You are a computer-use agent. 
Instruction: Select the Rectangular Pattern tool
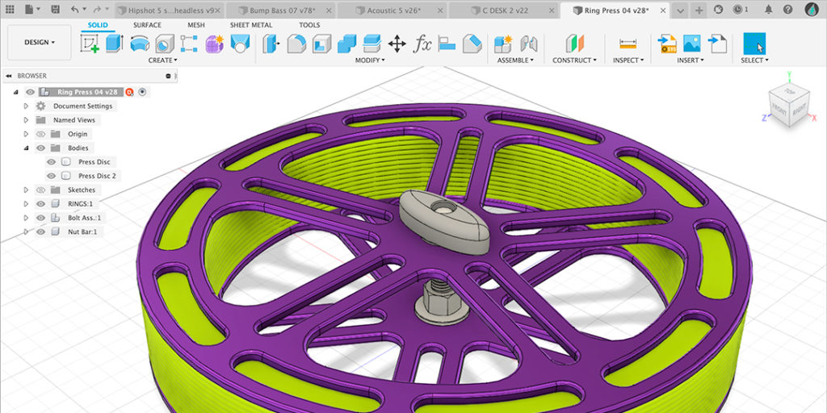click(x=189, y=44)
